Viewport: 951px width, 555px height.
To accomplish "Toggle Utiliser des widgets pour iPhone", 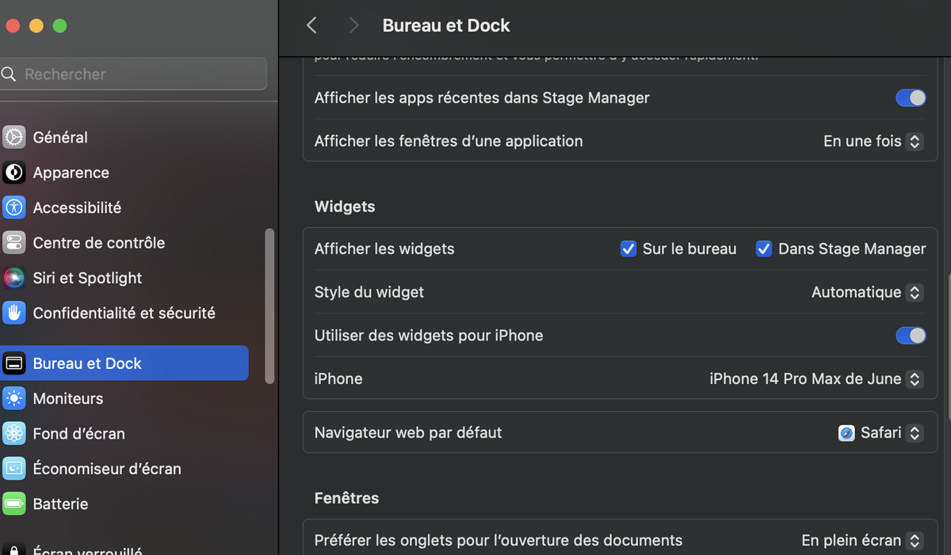I will pos(911,336).
